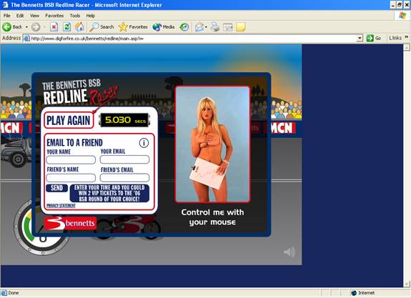
Task: Click the Edit page toolbar icon
Action: click(228, 27)
